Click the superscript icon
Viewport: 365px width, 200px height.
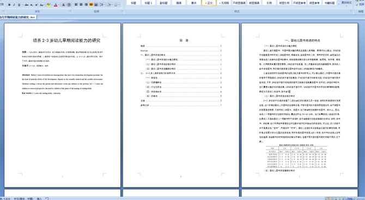pyautogui.click(x=36, y=5)
